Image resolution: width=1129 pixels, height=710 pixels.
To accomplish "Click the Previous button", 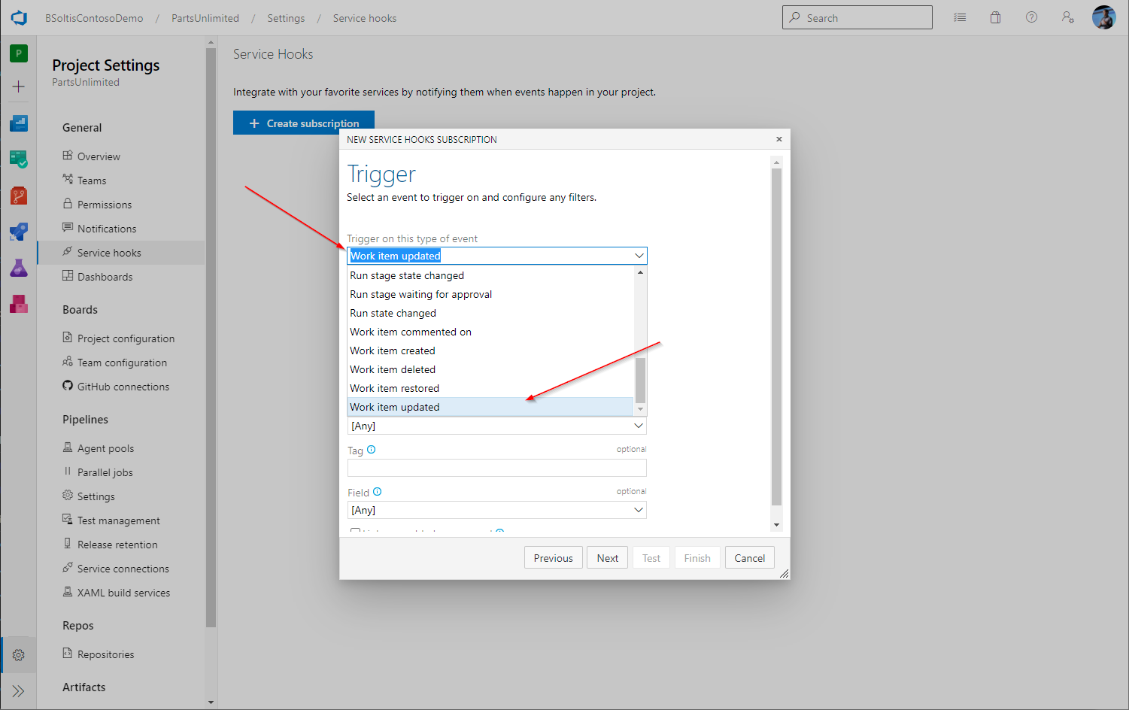I will [553, 558].
